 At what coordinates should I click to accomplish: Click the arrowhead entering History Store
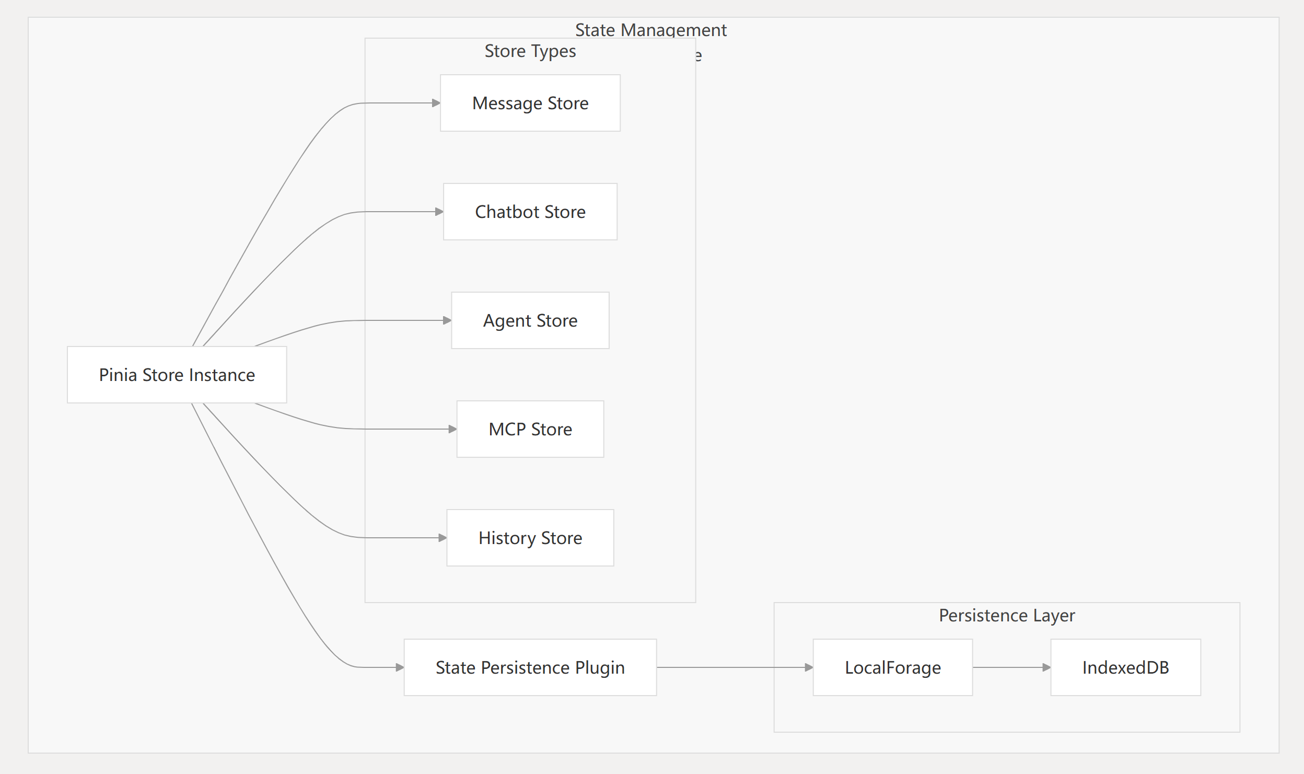pyautogui.click(x=443, y=538)
